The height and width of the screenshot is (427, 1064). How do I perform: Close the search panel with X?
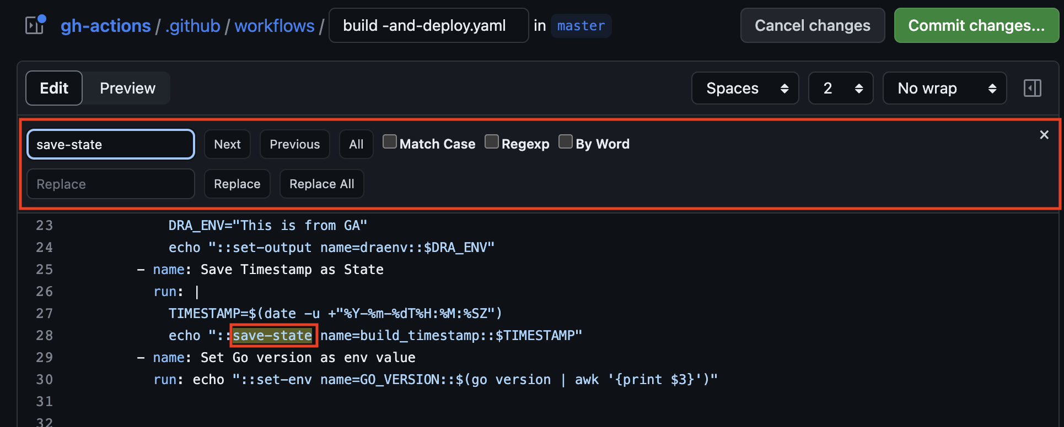click(x=1044, y=135)
